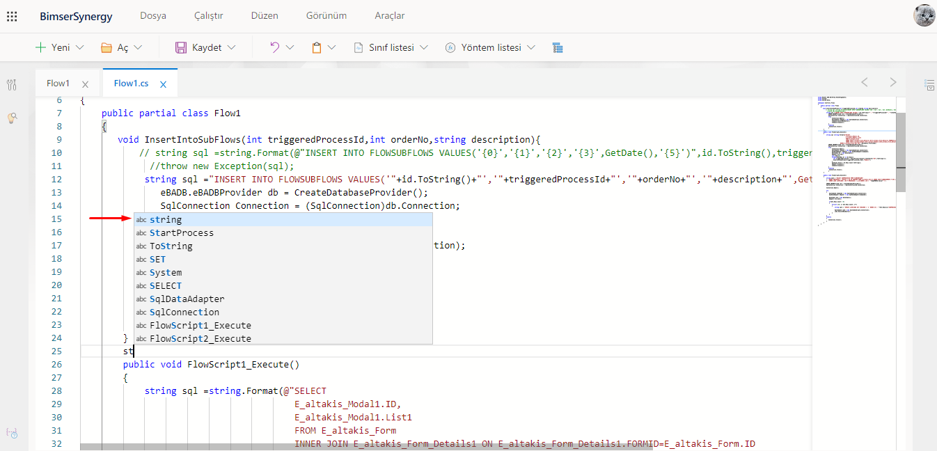Expand the Kaydet dropdown arrow

[x=232, y=47]
